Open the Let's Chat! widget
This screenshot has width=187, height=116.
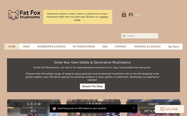coord(169,109)
